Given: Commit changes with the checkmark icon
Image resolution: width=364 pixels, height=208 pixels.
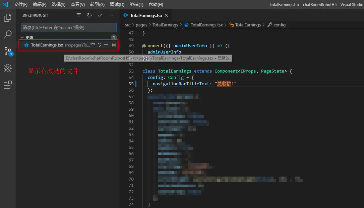Looking at the screenshot, I should pos(100,15).
